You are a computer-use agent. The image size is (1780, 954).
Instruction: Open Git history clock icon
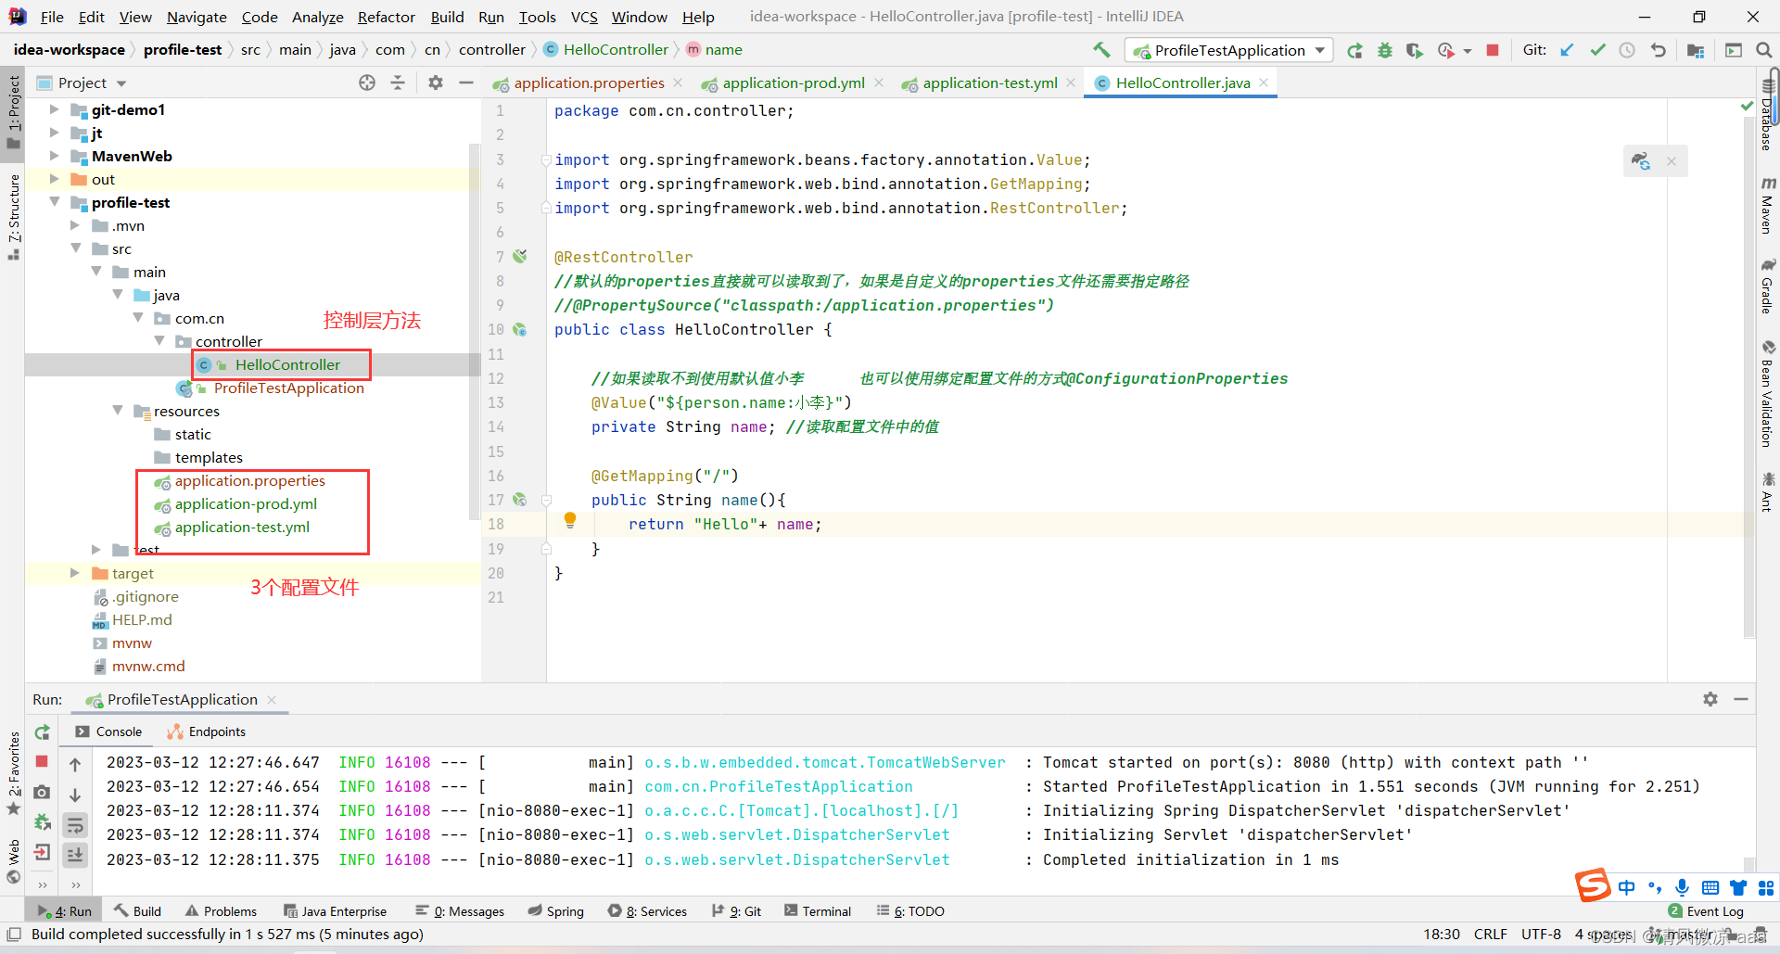click(1627, 50)
